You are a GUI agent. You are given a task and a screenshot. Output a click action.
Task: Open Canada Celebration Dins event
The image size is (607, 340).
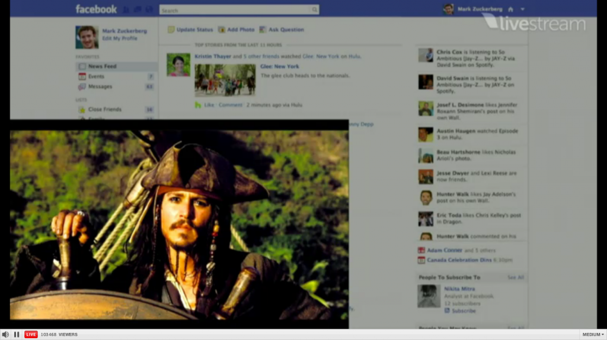click(x=459, y=260)
